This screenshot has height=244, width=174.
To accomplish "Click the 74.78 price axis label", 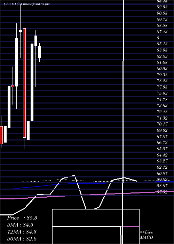I will (x=162, y=99).
